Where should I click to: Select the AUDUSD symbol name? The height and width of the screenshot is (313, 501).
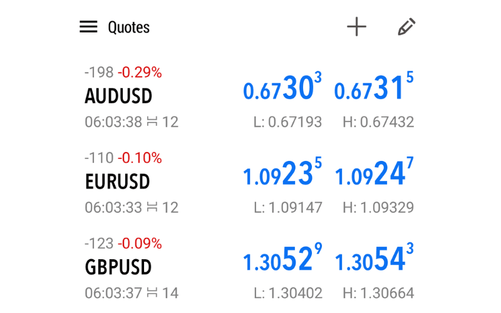click(118, 96)
